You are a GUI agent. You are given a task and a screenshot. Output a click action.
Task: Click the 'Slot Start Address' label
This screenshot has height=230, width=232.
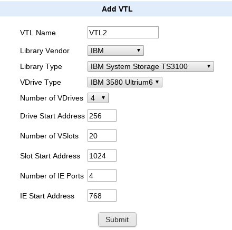50,156
